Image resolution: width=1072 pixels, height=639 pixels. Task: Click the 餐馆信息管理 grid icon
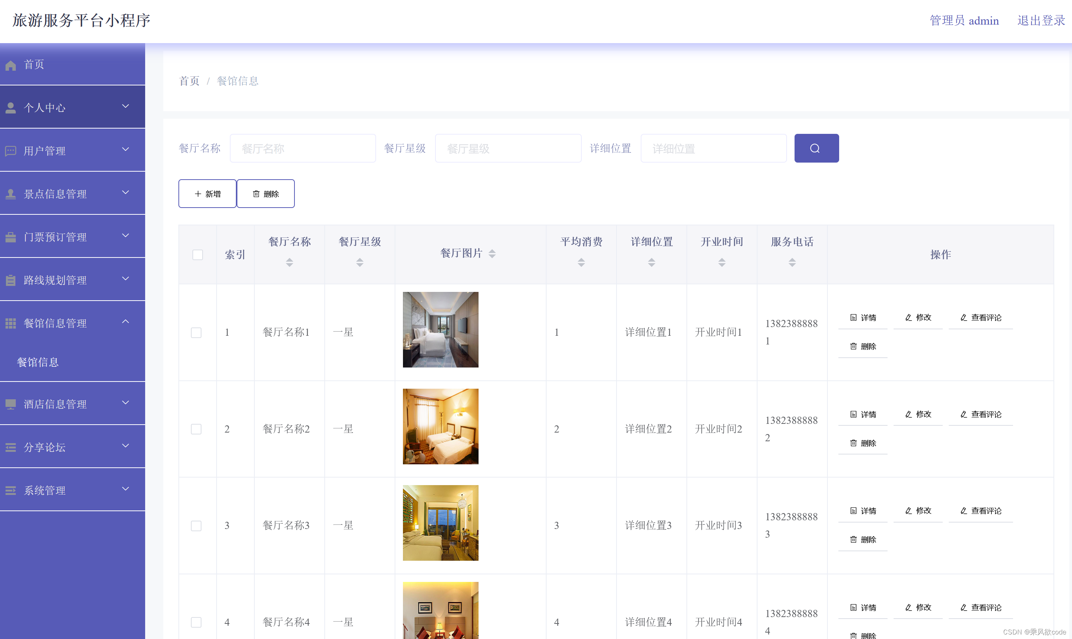pyautogui.click(x=11, y=323)
